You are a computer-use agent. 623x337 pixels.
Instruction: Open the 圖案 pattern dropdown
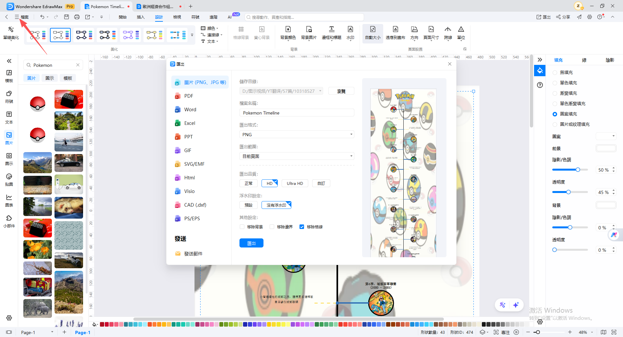[x=606, y=136]
